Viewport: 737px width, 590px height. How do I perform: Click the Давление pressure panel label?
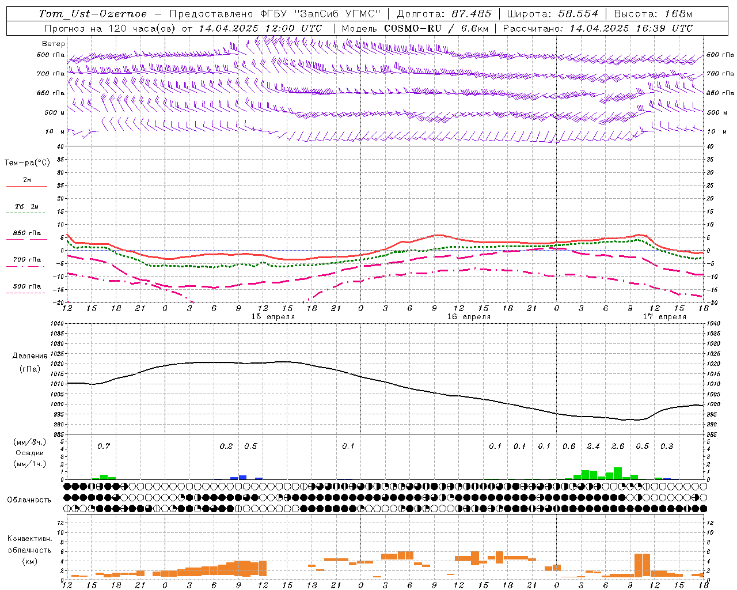coord(30,356)
